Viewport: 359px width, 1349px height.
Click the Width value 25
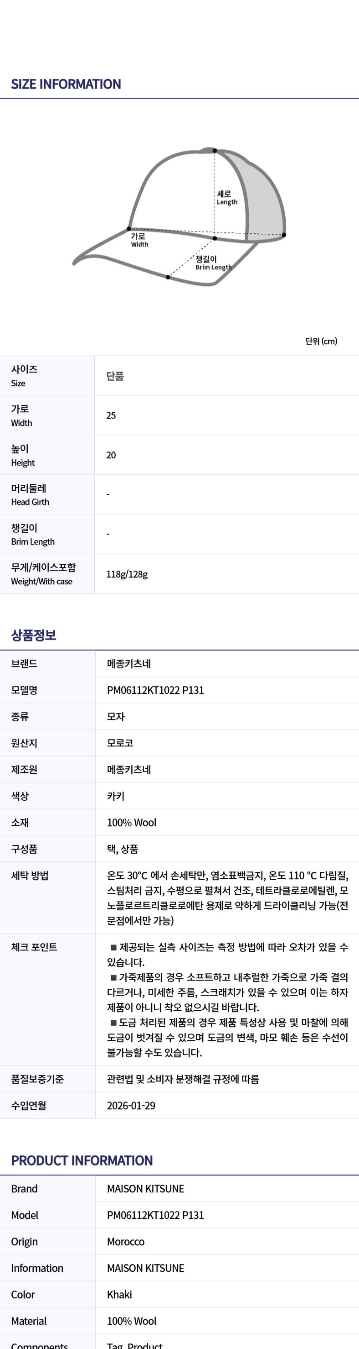pos(111,415)
